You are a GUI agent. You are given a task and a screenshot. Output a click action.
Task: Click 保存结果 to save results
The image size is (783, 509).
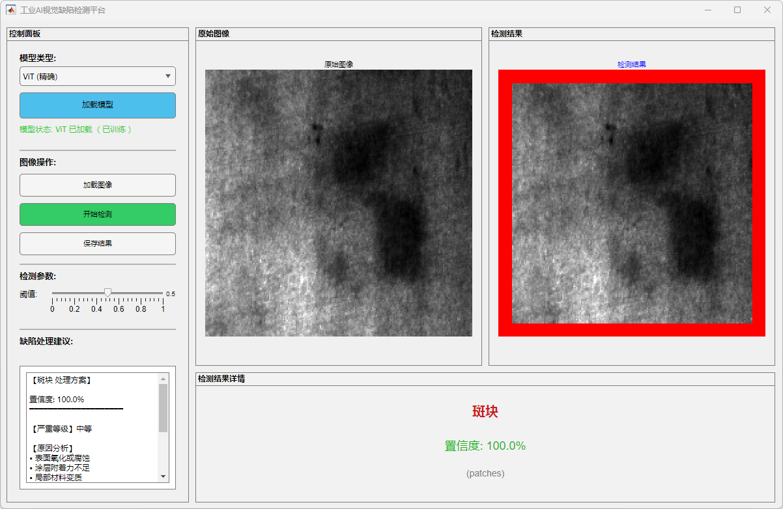click(x=98, y=243)
